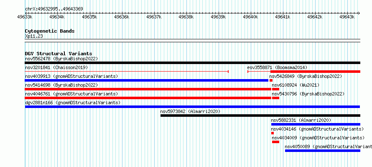This screenshot has height=167, width=372.
Task: Click the 49635k ruler tick label
Action: point(89,17)
